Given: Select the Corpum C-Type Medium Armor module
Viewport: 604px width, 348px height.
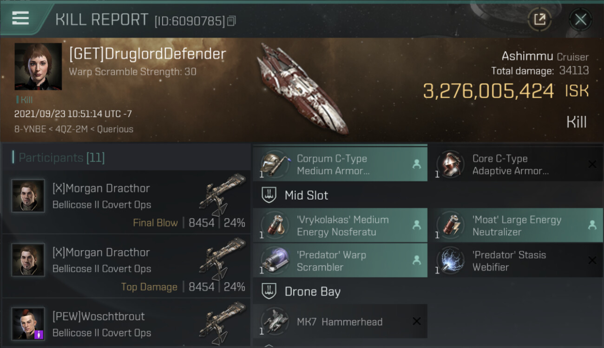Looking at the screenshot, I should 340,164.
